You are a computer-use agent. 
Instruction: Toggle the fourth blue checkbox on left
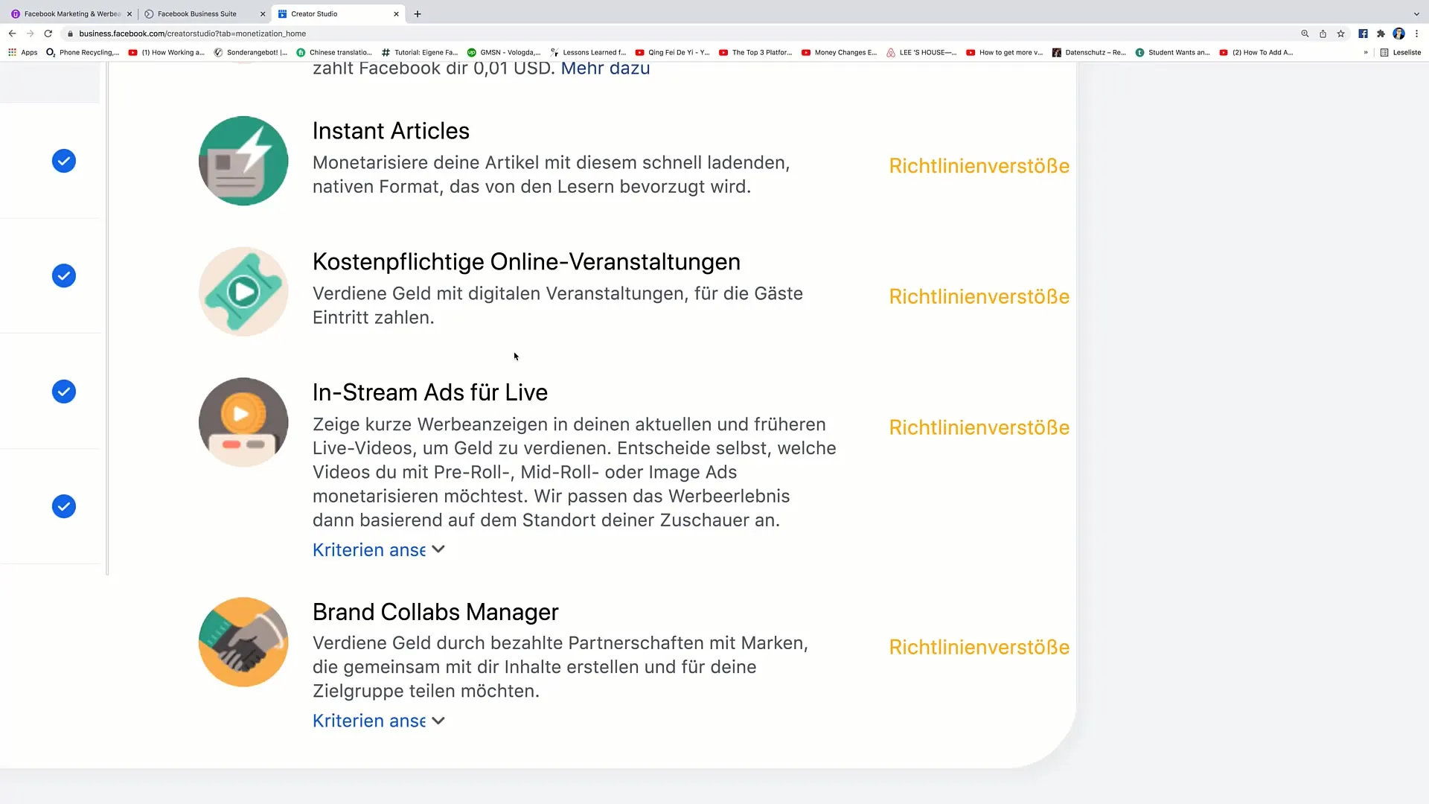click(64, 506)
